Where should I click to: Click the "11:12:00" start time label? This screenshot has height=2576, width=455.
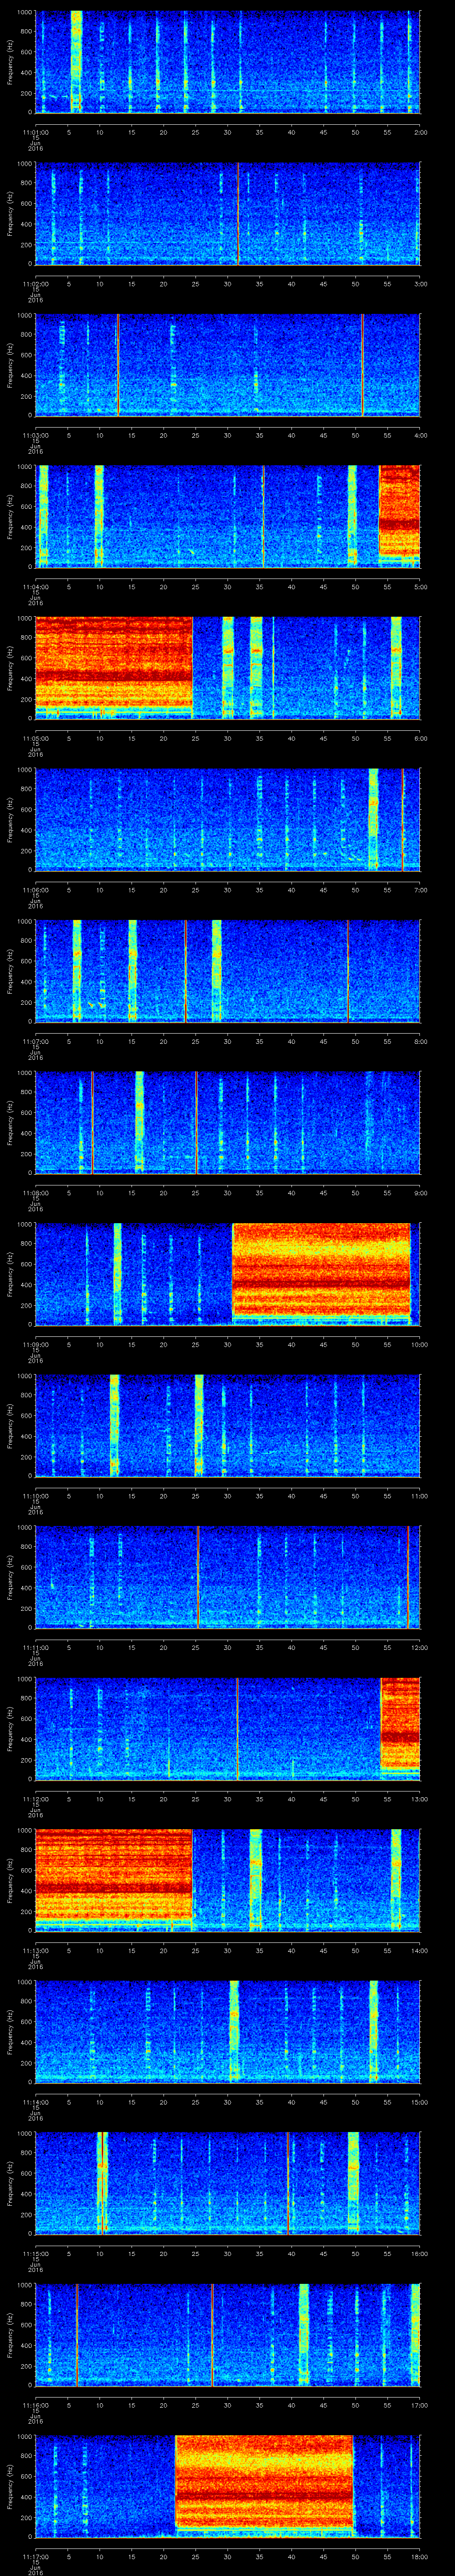tap(35, 1798)
